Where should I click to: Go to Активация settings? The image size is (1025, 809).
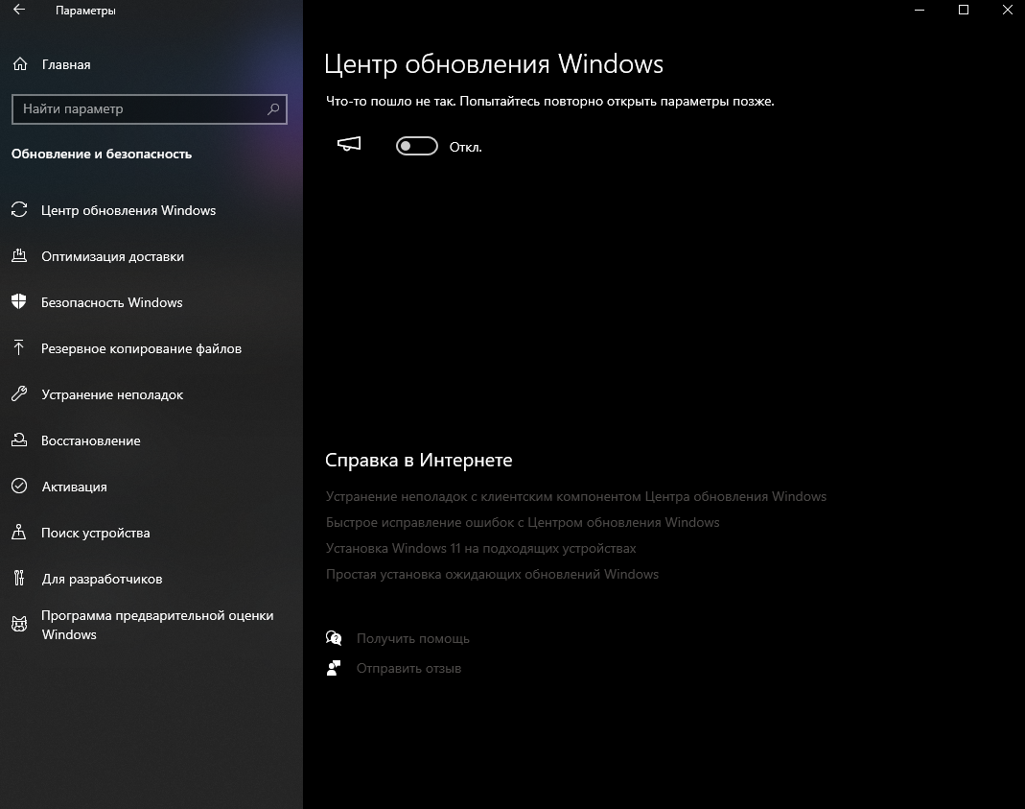point(75,487)
